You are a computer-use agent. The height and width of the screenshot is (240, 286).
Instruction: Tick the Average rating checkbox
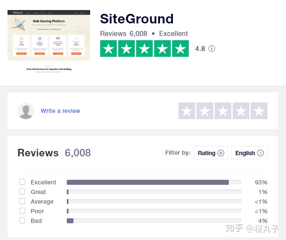point(22,201)
